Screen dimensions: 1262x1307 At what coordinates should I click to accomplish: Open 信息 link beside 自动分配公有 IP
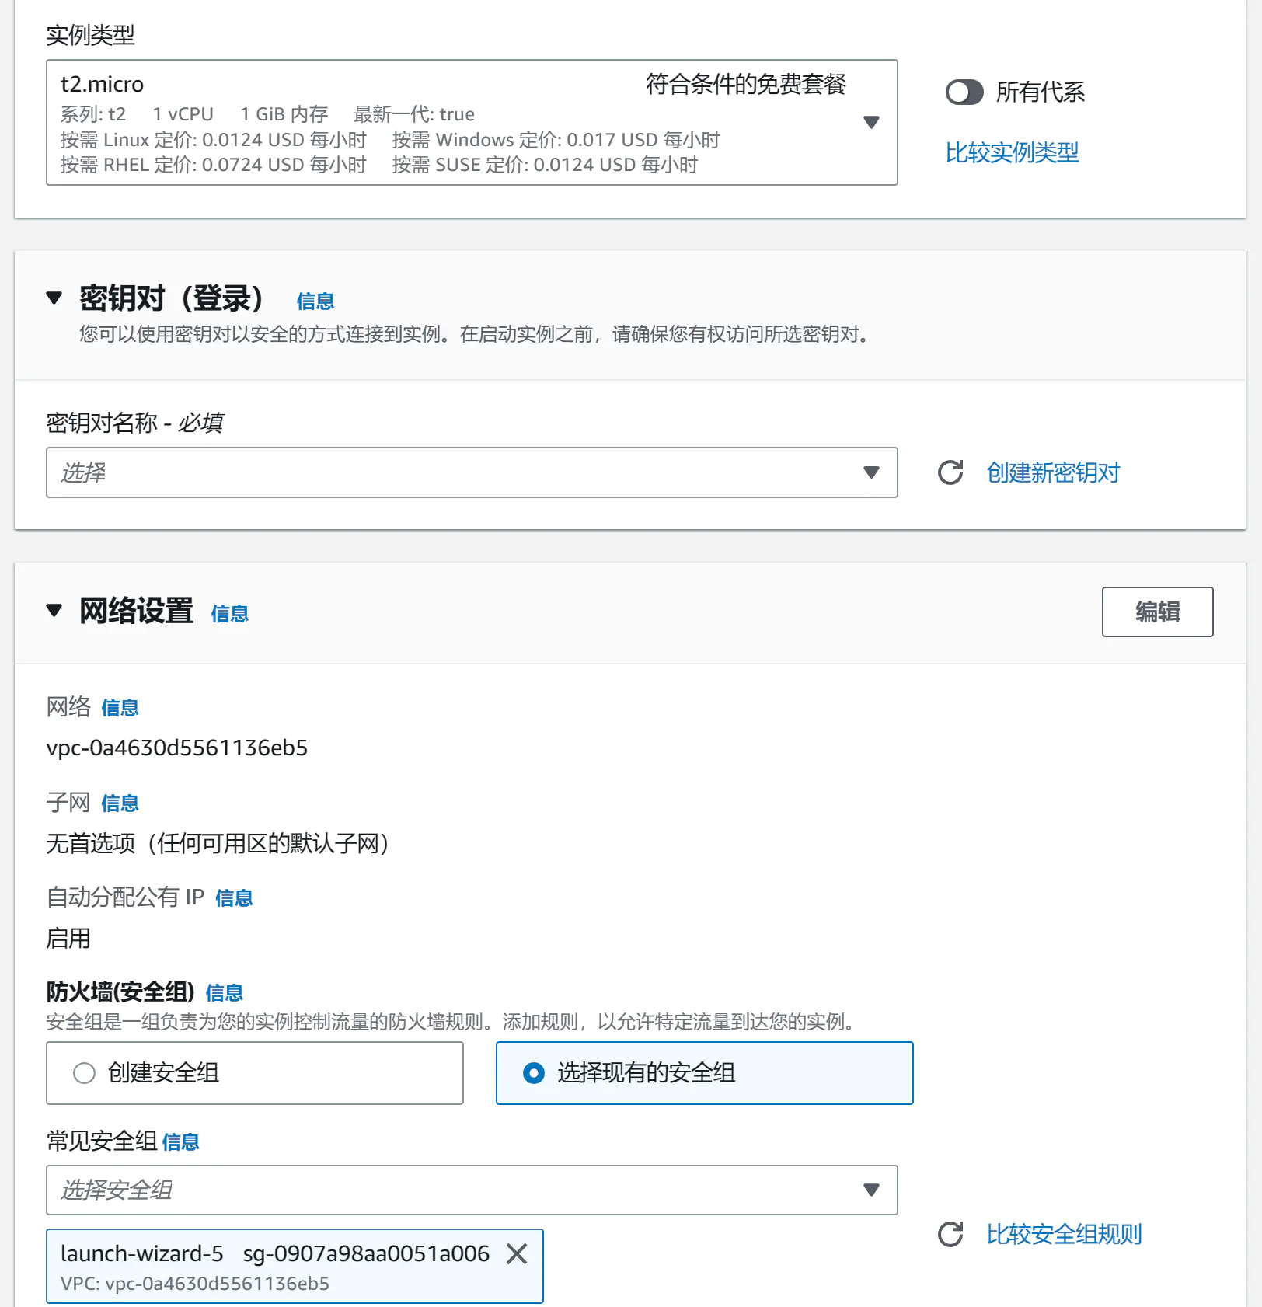tap(234, 898)
